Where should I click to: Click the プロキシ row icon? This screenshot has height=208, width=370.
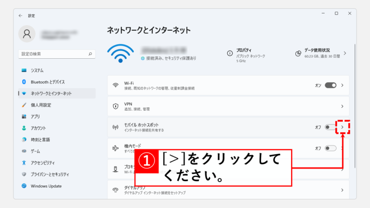click(x=116, y=169)
